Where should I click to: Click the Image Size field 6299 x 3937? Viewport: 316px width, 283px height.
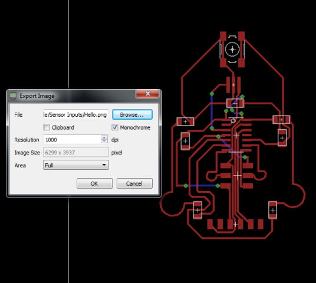click(x=76, y=152)
